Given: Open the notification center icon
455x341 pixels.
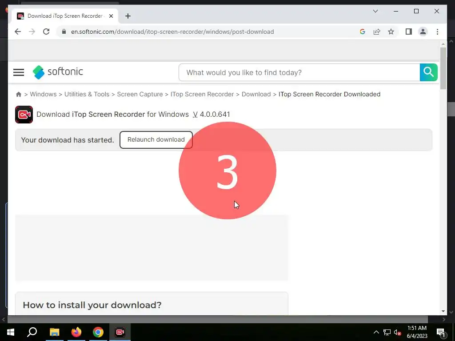Looking at the screenshot, I should pos(441,332).
